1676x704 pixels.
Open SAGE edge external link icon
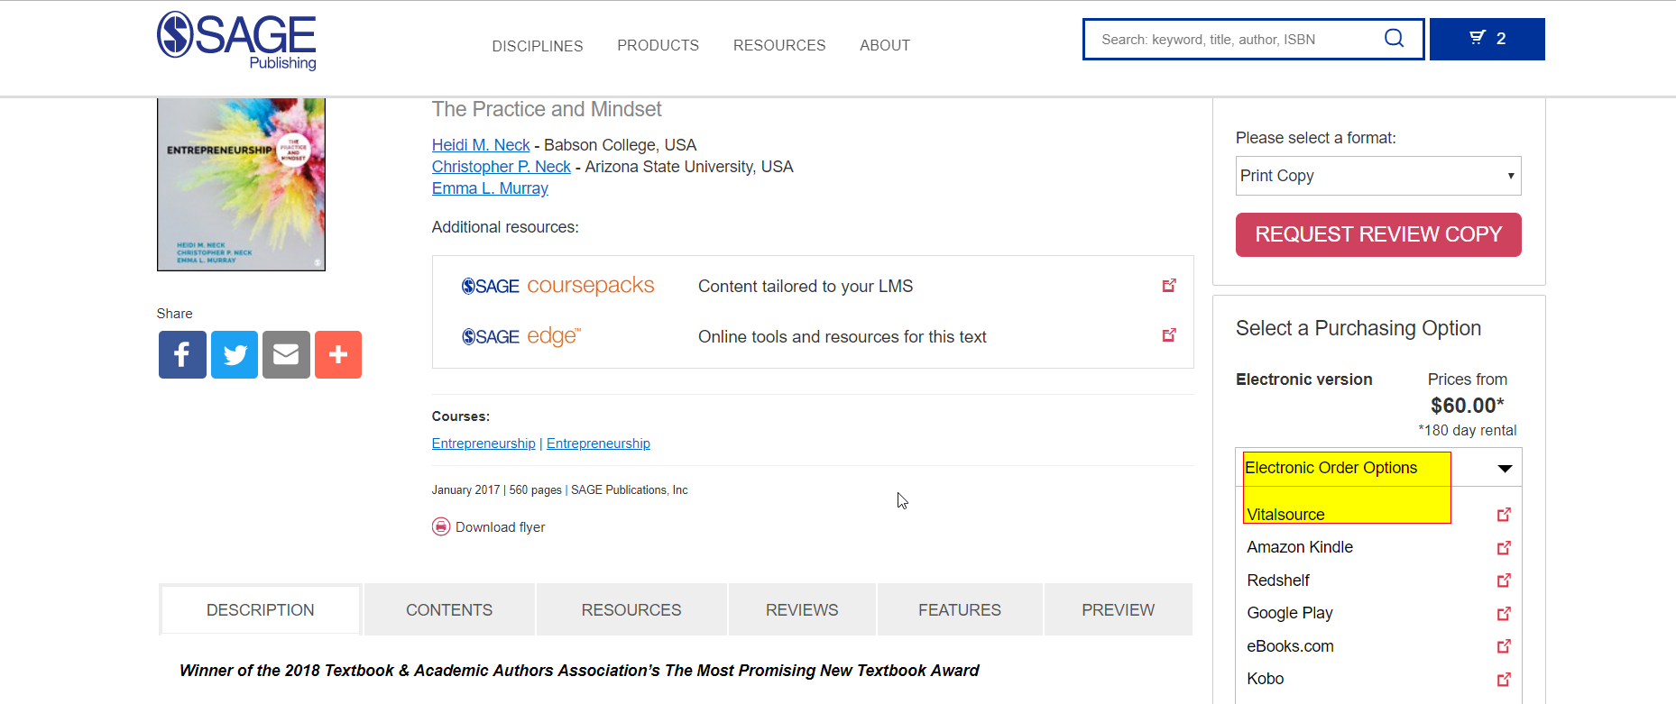tap(1169, 335)
